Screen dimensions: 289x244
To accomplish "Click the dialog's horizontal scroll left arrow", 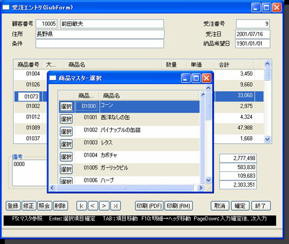I will (52, 188).
